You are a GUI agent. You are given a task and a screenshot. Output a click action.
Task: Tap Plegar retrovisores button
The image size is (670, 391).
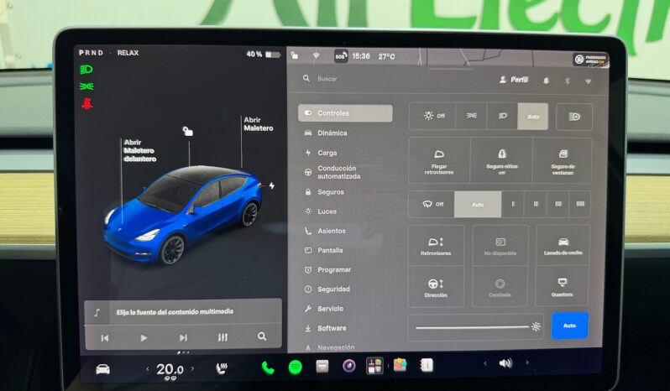439,161
